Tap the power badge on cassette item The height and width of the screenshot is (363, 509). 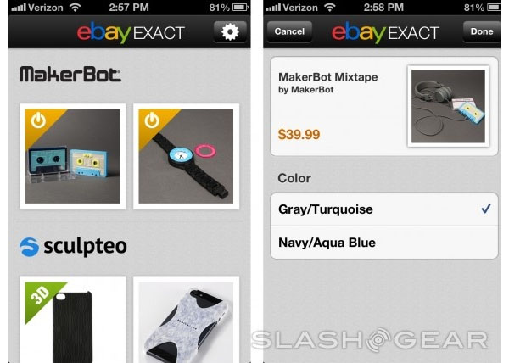point(38,120)
